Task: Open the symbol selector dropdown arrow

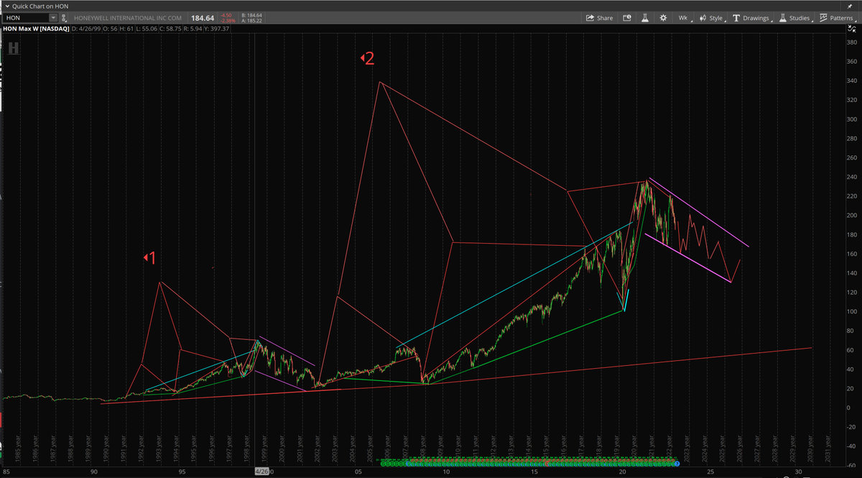Action: (53, 17)
